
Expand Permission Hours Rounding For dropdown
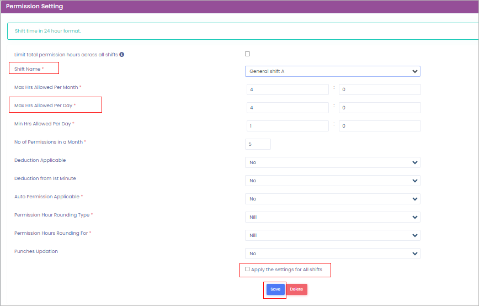point(332,235)
